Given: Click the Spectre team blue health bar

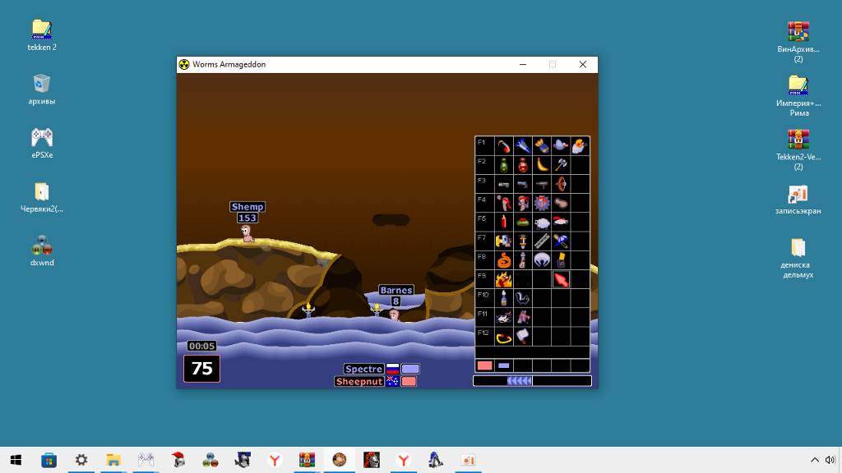Looking at the screenshot, I should point(410,369).
